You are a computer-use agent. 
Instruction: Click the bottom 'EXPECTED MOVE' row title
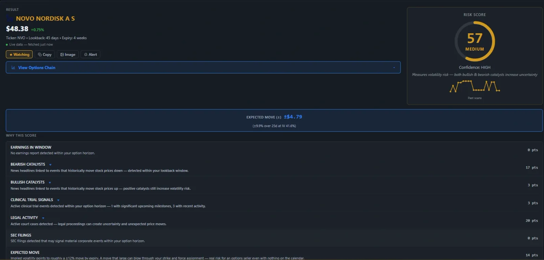[25, 253]
